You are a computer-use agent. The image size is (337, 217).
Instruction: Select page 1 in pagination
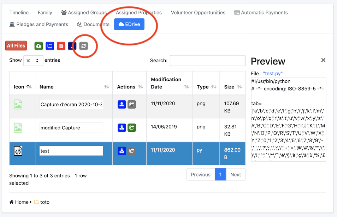coord(220,174)
